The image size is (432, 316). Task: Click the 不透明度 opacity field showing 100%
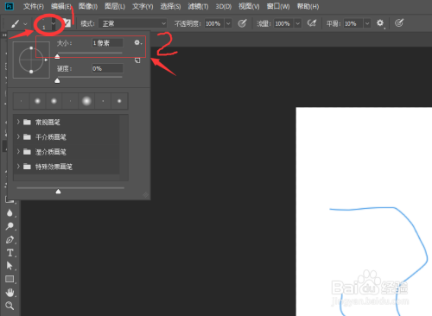[214, 23]
